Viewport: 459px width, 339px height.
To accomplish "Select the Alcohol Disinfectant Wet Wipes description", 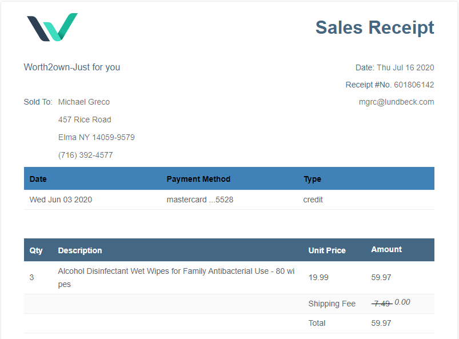I will click(x=176, y=277).
